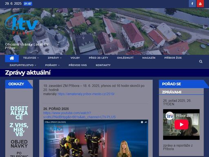Click the 26. POŘAD 2025 heading

coord(56,109)
